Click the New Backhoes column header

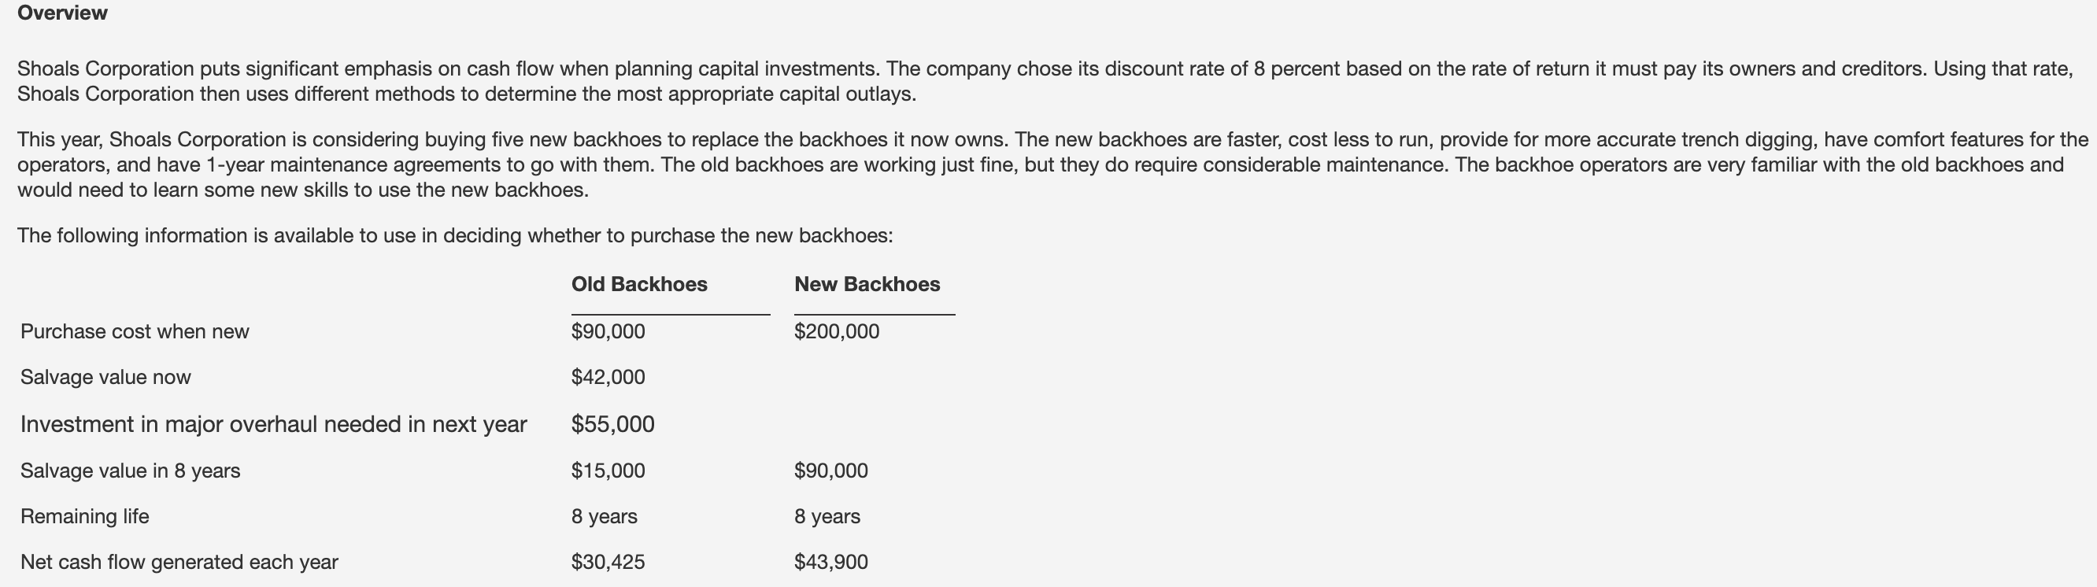coord(867,284)
